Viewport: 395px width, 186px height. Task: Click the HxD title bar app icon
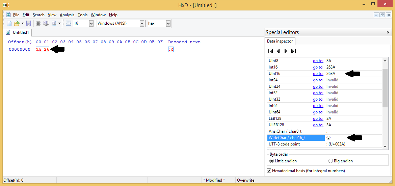(6, 5)
